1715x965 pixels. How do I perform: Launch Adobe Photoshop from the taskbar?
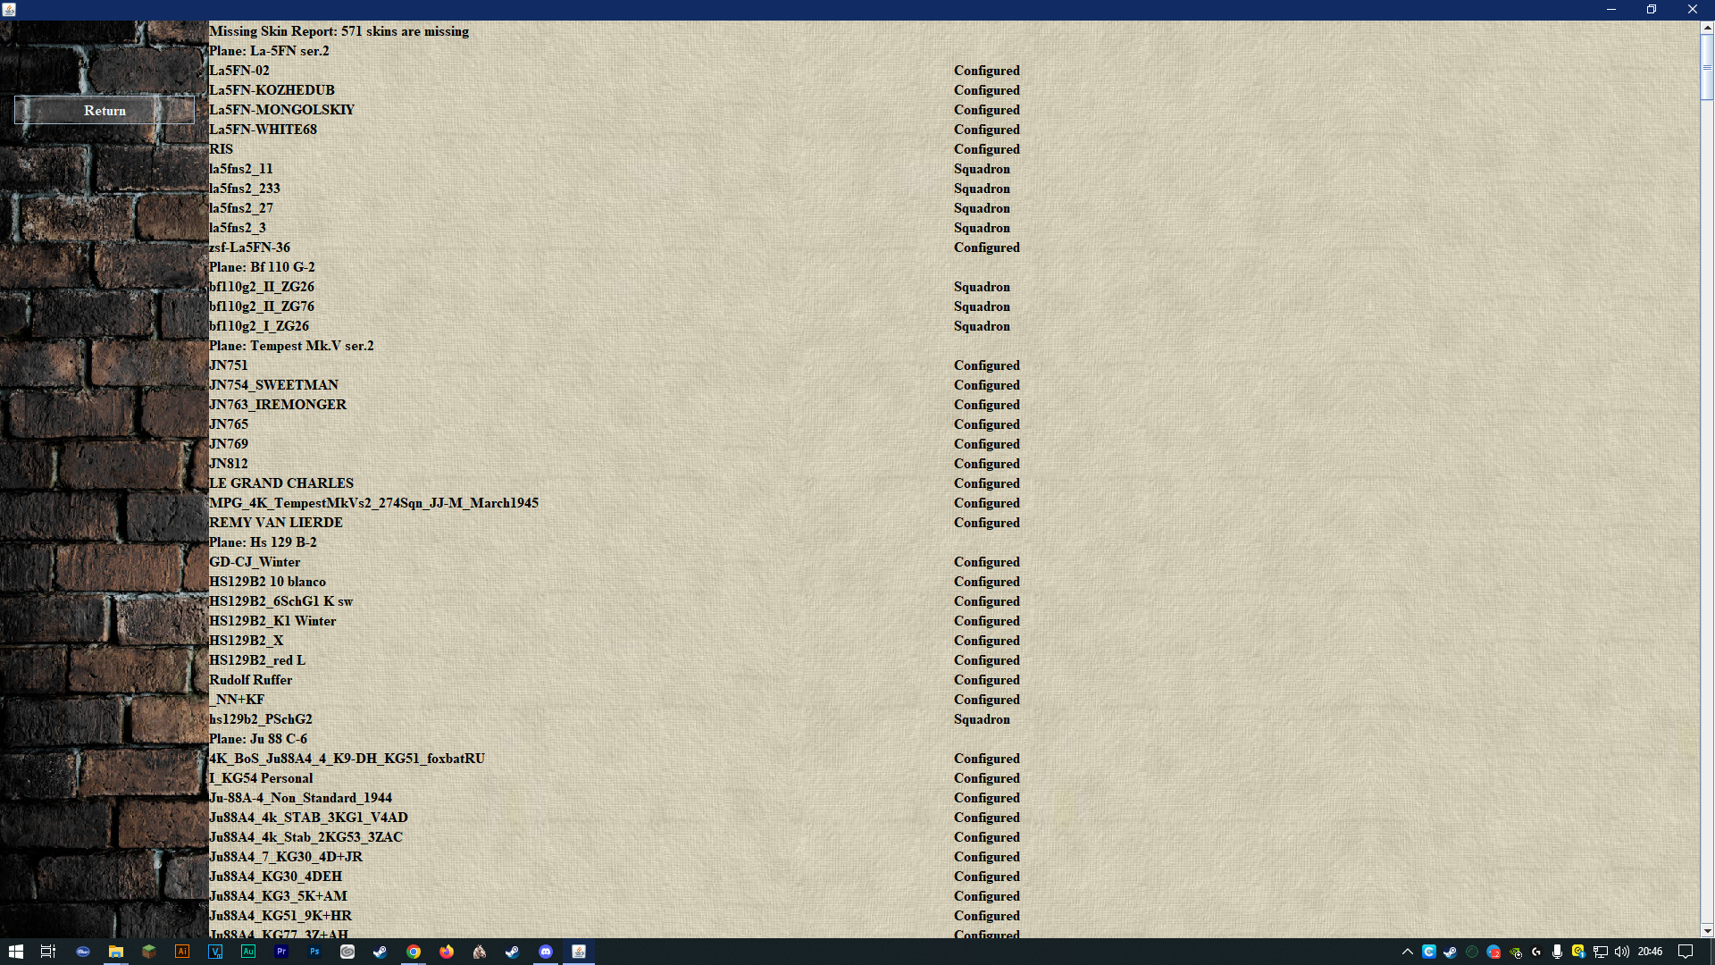[314, 952]
